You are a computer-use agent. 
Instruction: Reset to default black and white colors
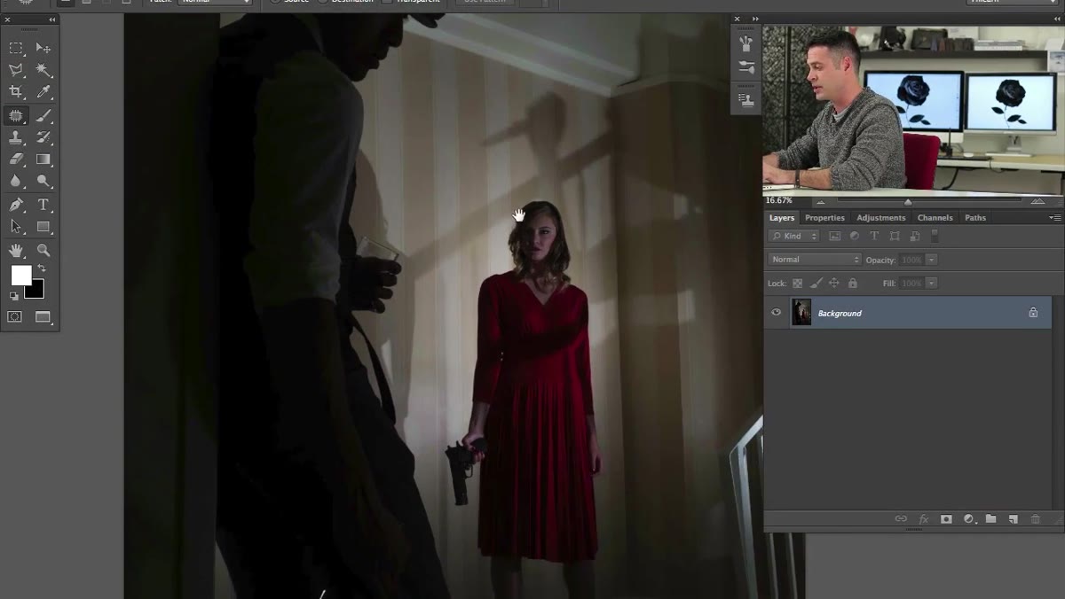[x=14, y=296]
